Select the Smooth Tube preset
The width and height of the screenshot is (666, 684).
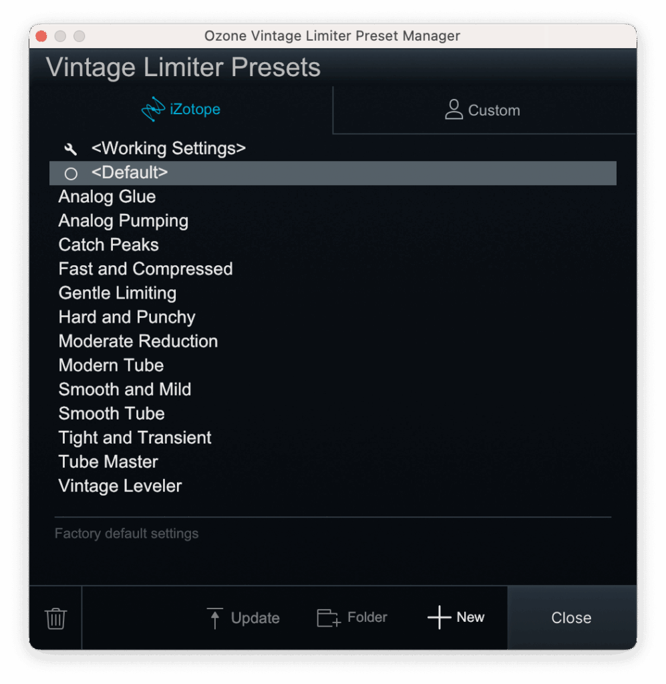click(112, 413)
